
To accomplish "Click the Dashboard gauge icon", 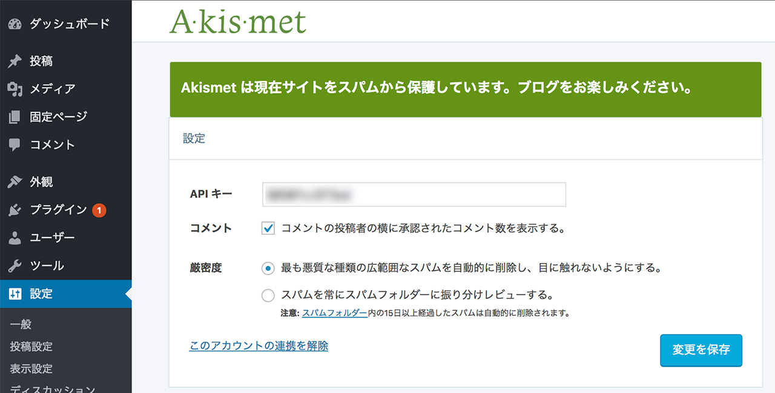I will coord(15,24).
